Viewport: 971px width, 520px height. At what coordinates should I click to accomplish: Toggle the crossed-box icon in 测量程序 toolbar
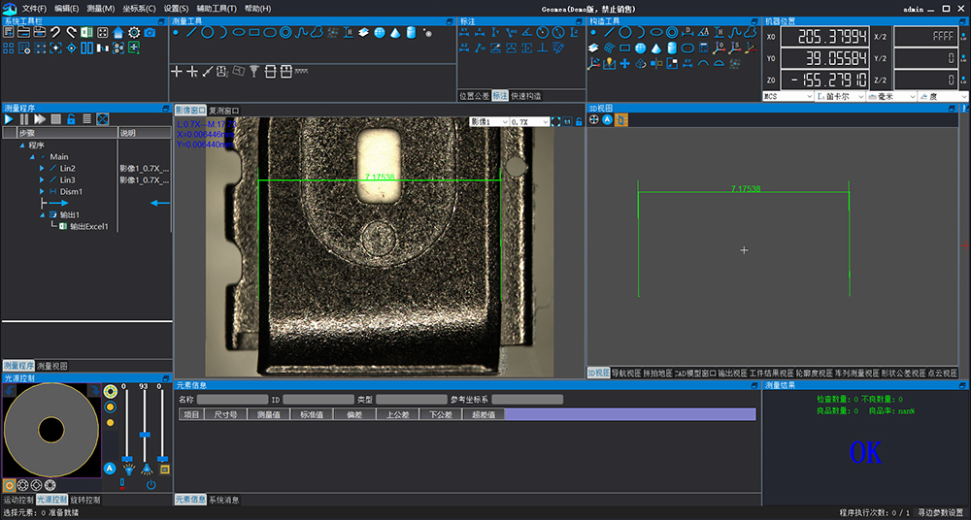pyautogui.click(x=103, y=119)
